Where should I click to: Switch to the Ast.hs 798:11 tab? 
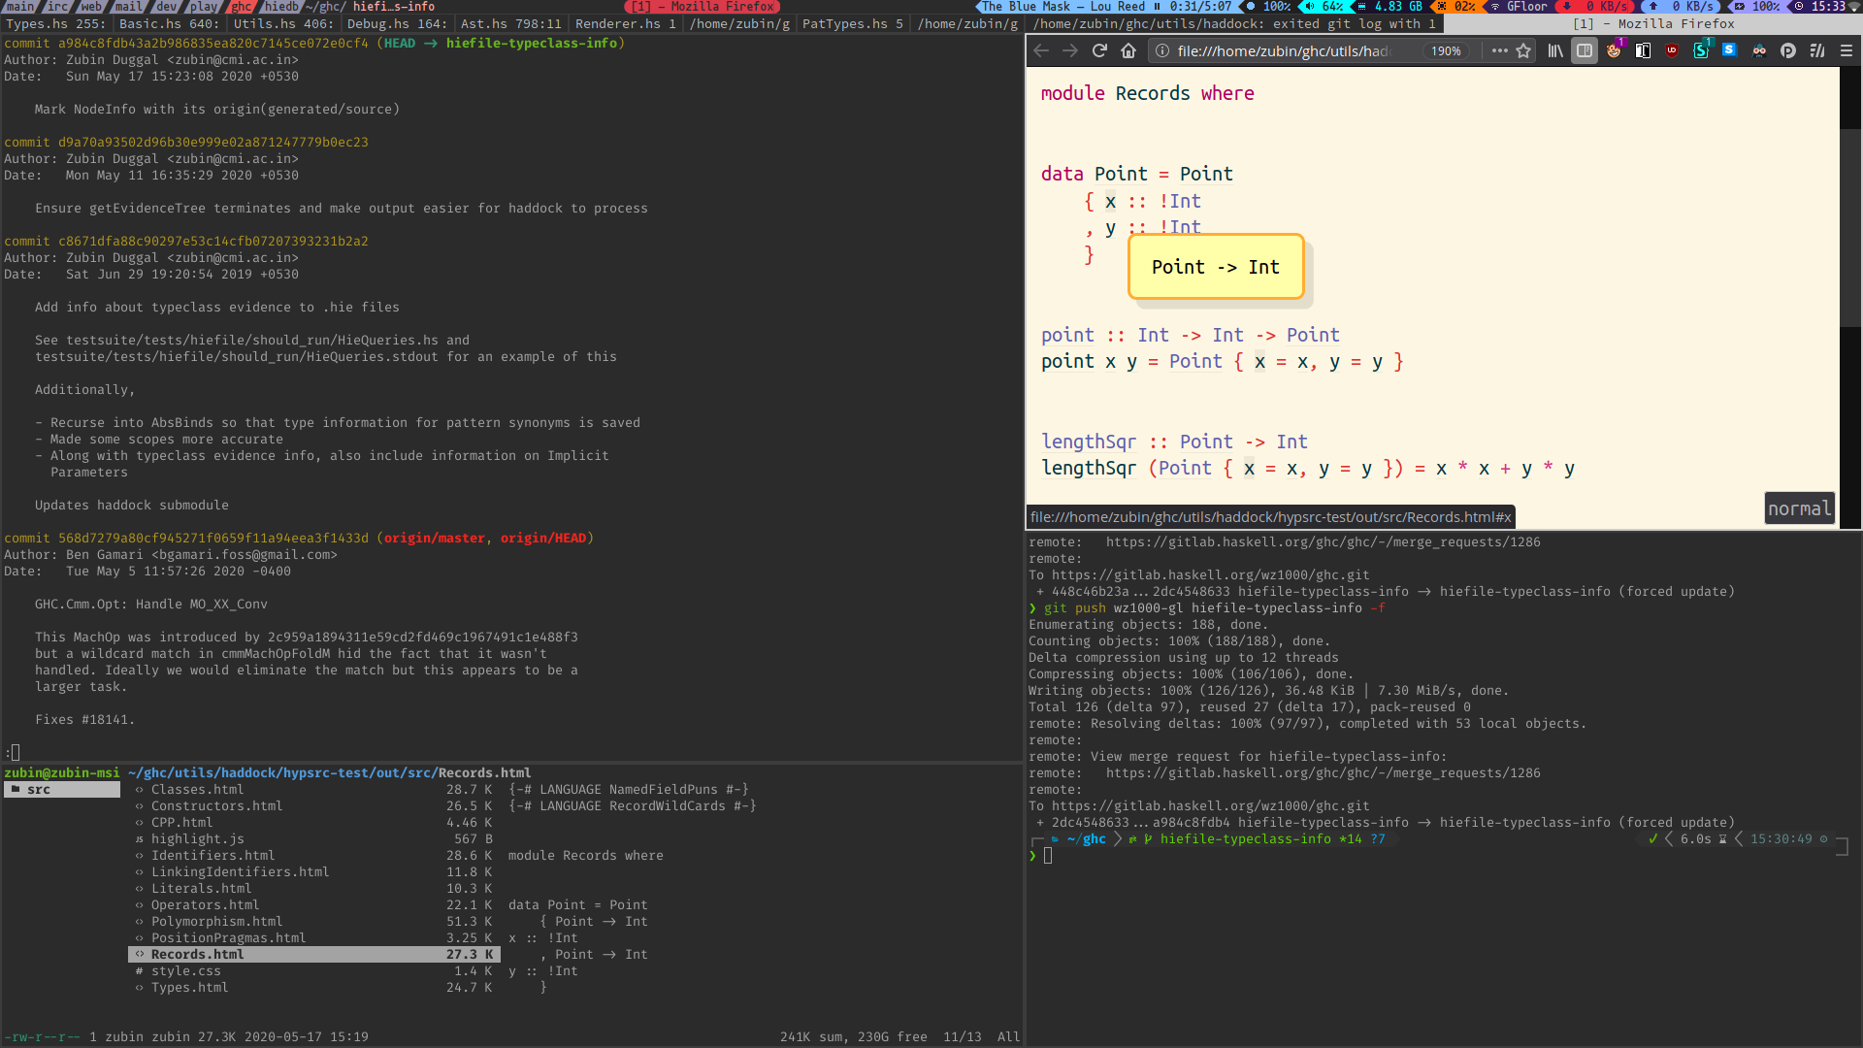[511, 23]
